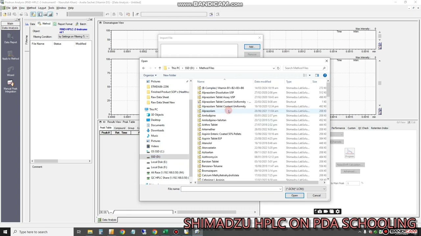Click the Cancel button in Open dialog

click(316, 196)
